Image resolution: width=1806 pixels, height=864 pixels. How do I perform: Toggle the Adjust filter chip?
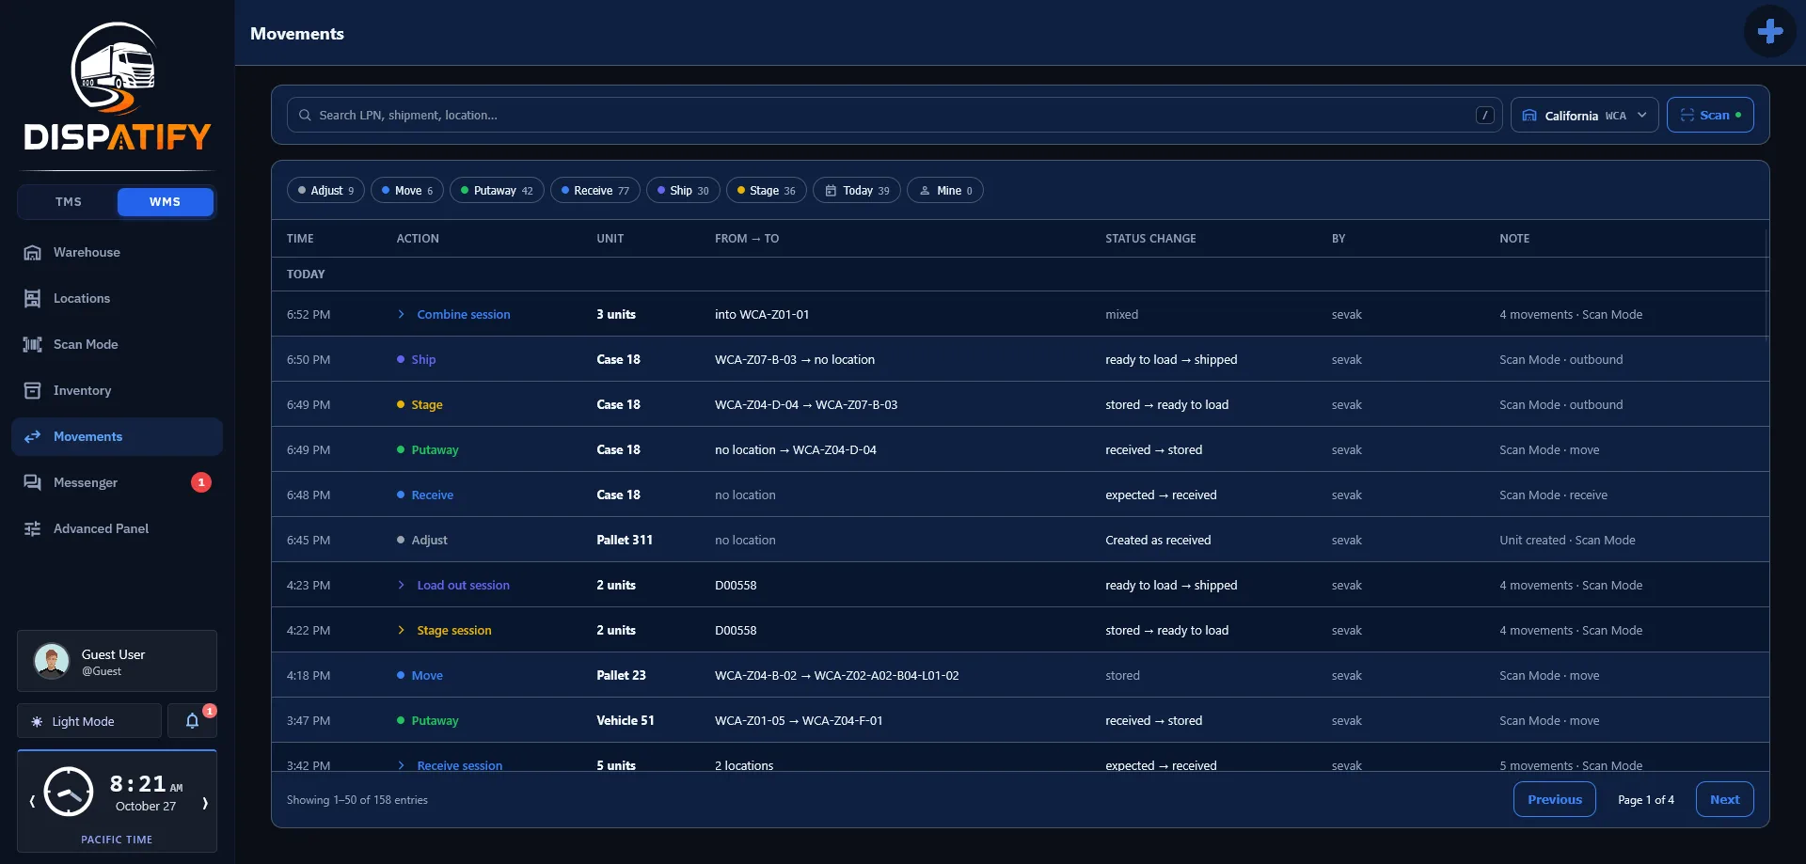pyautogui.click(x=325, y=190)
